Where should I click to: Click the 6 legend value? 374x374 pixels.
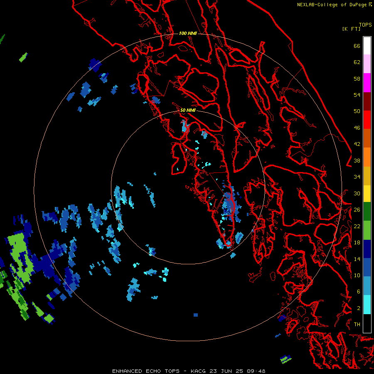[359, 292]
